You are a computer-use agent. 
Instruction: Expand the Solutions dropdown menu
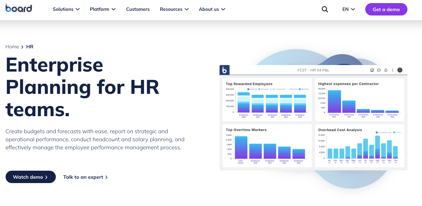point(66,9)
